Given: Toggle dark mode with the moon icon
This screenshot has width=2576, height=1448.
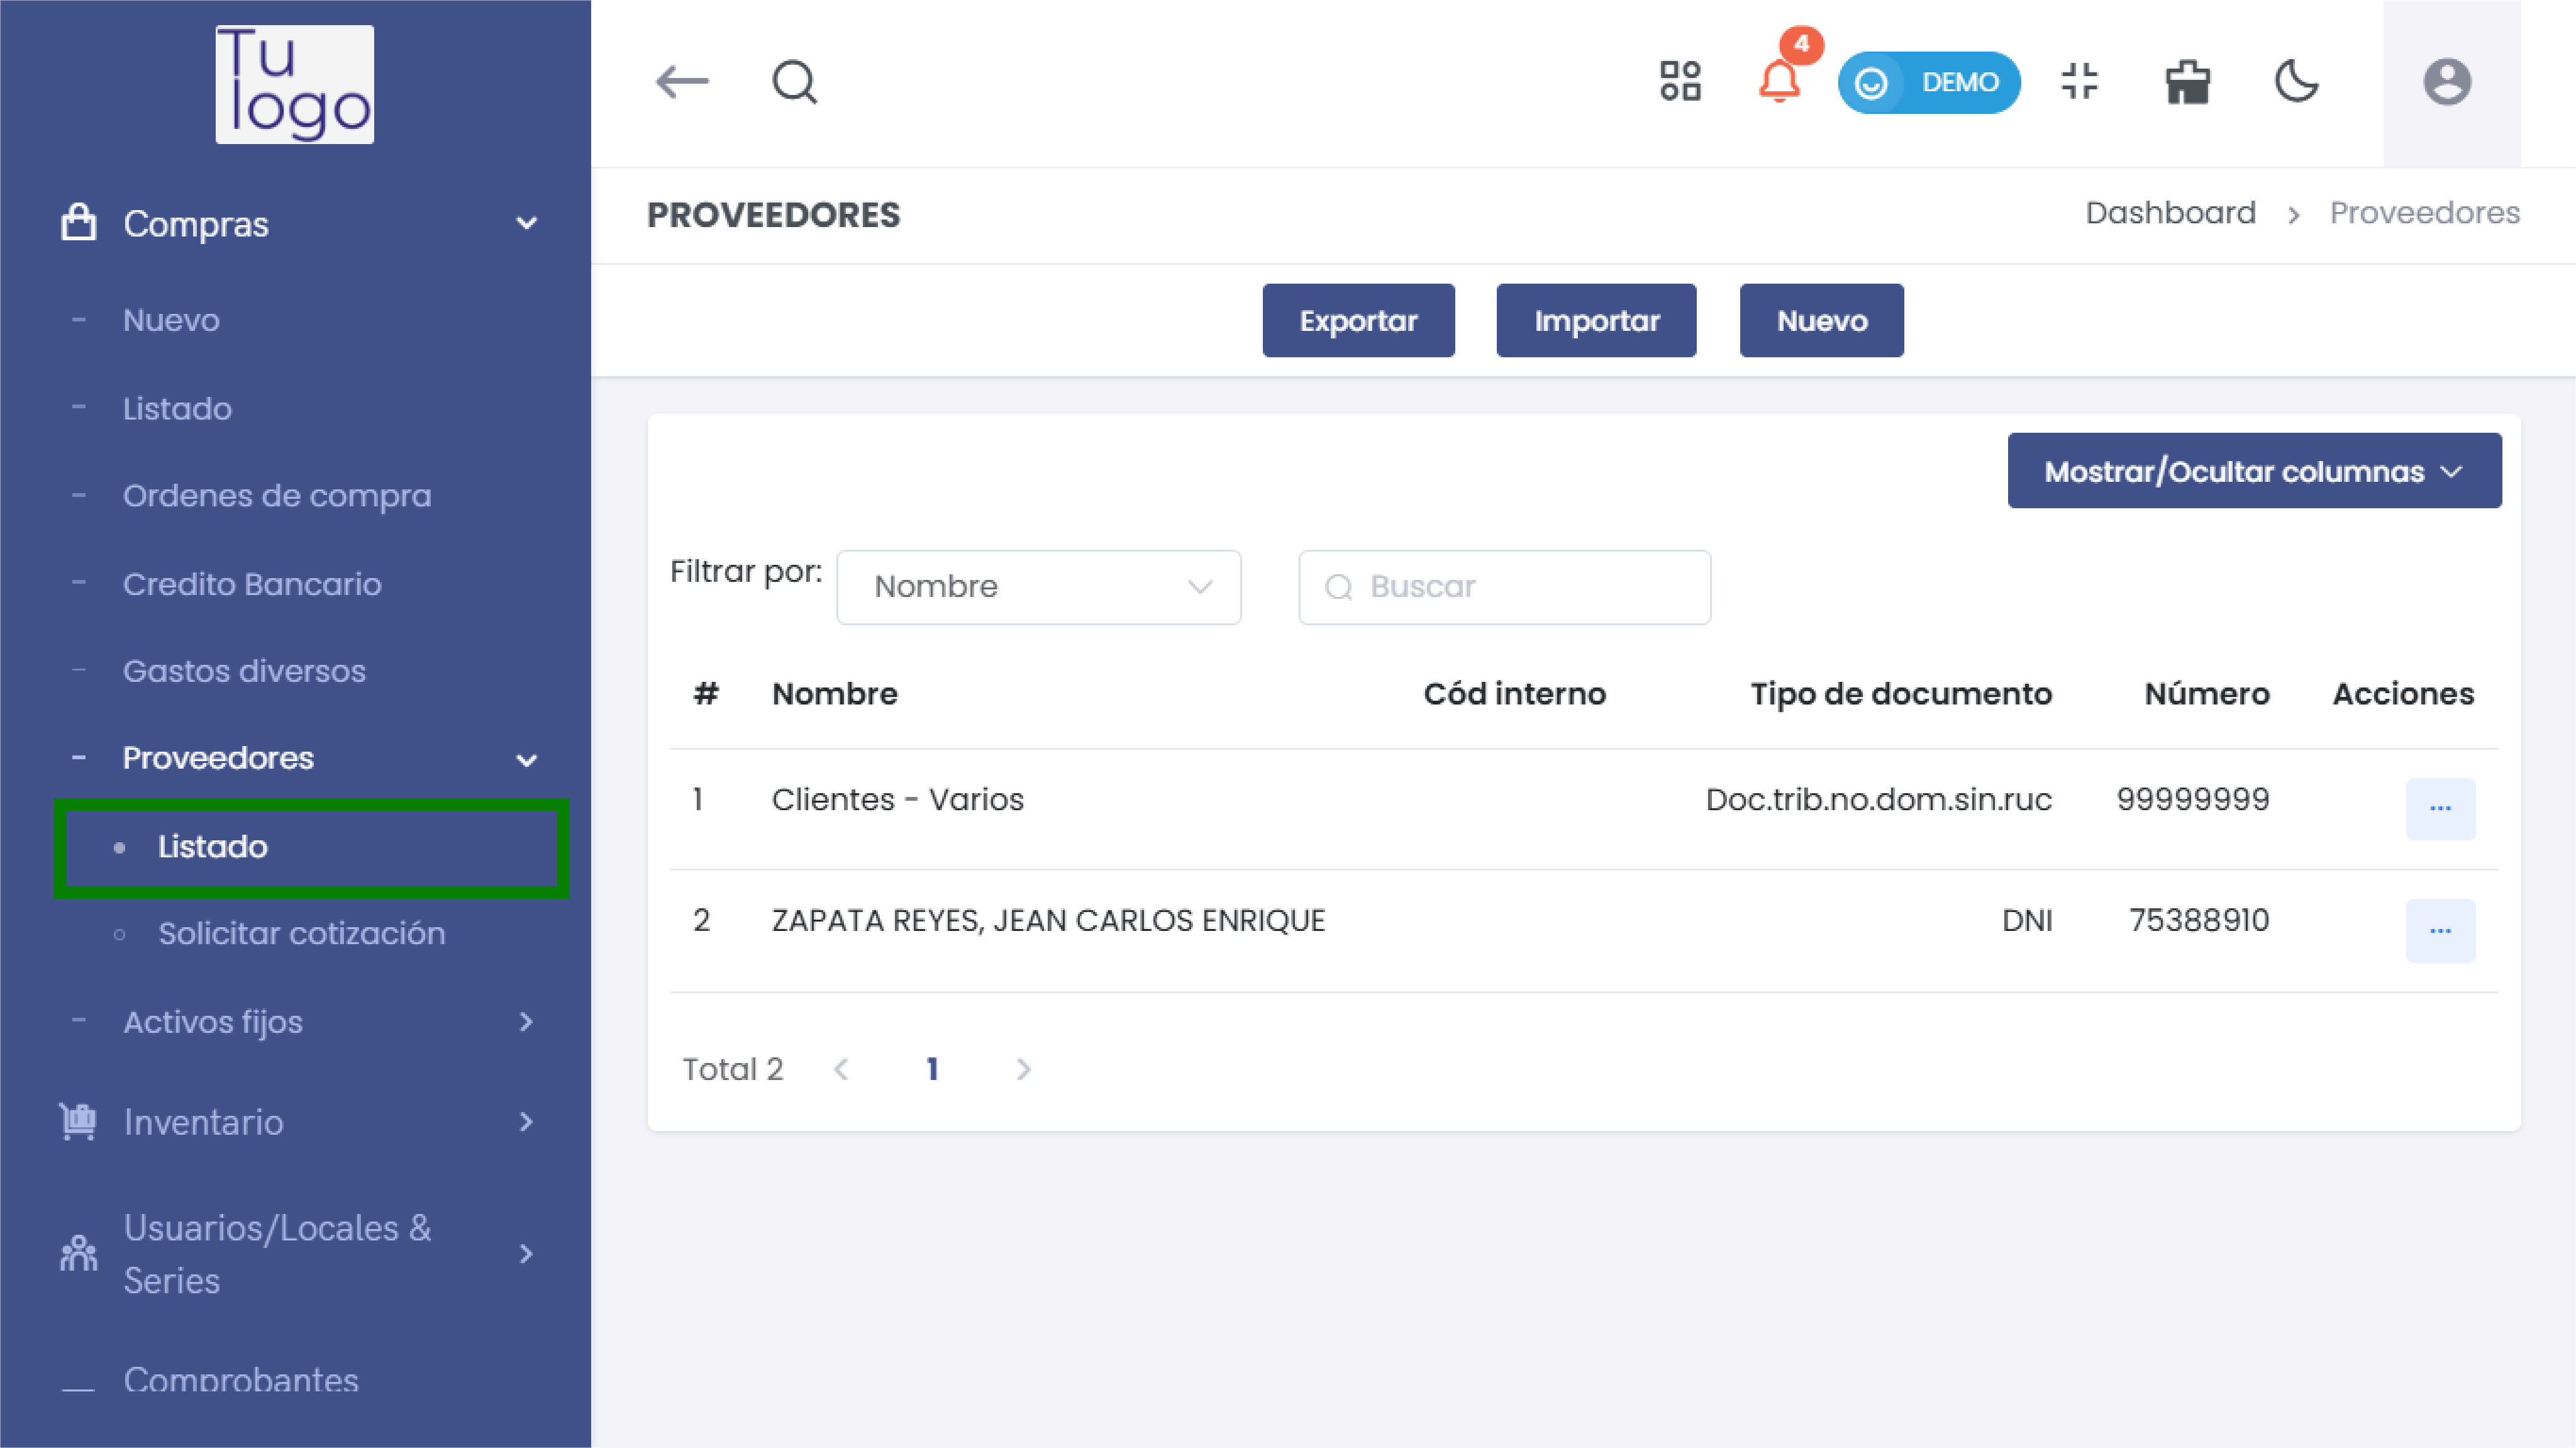Looking at the screenshot, I should 2296,83.
